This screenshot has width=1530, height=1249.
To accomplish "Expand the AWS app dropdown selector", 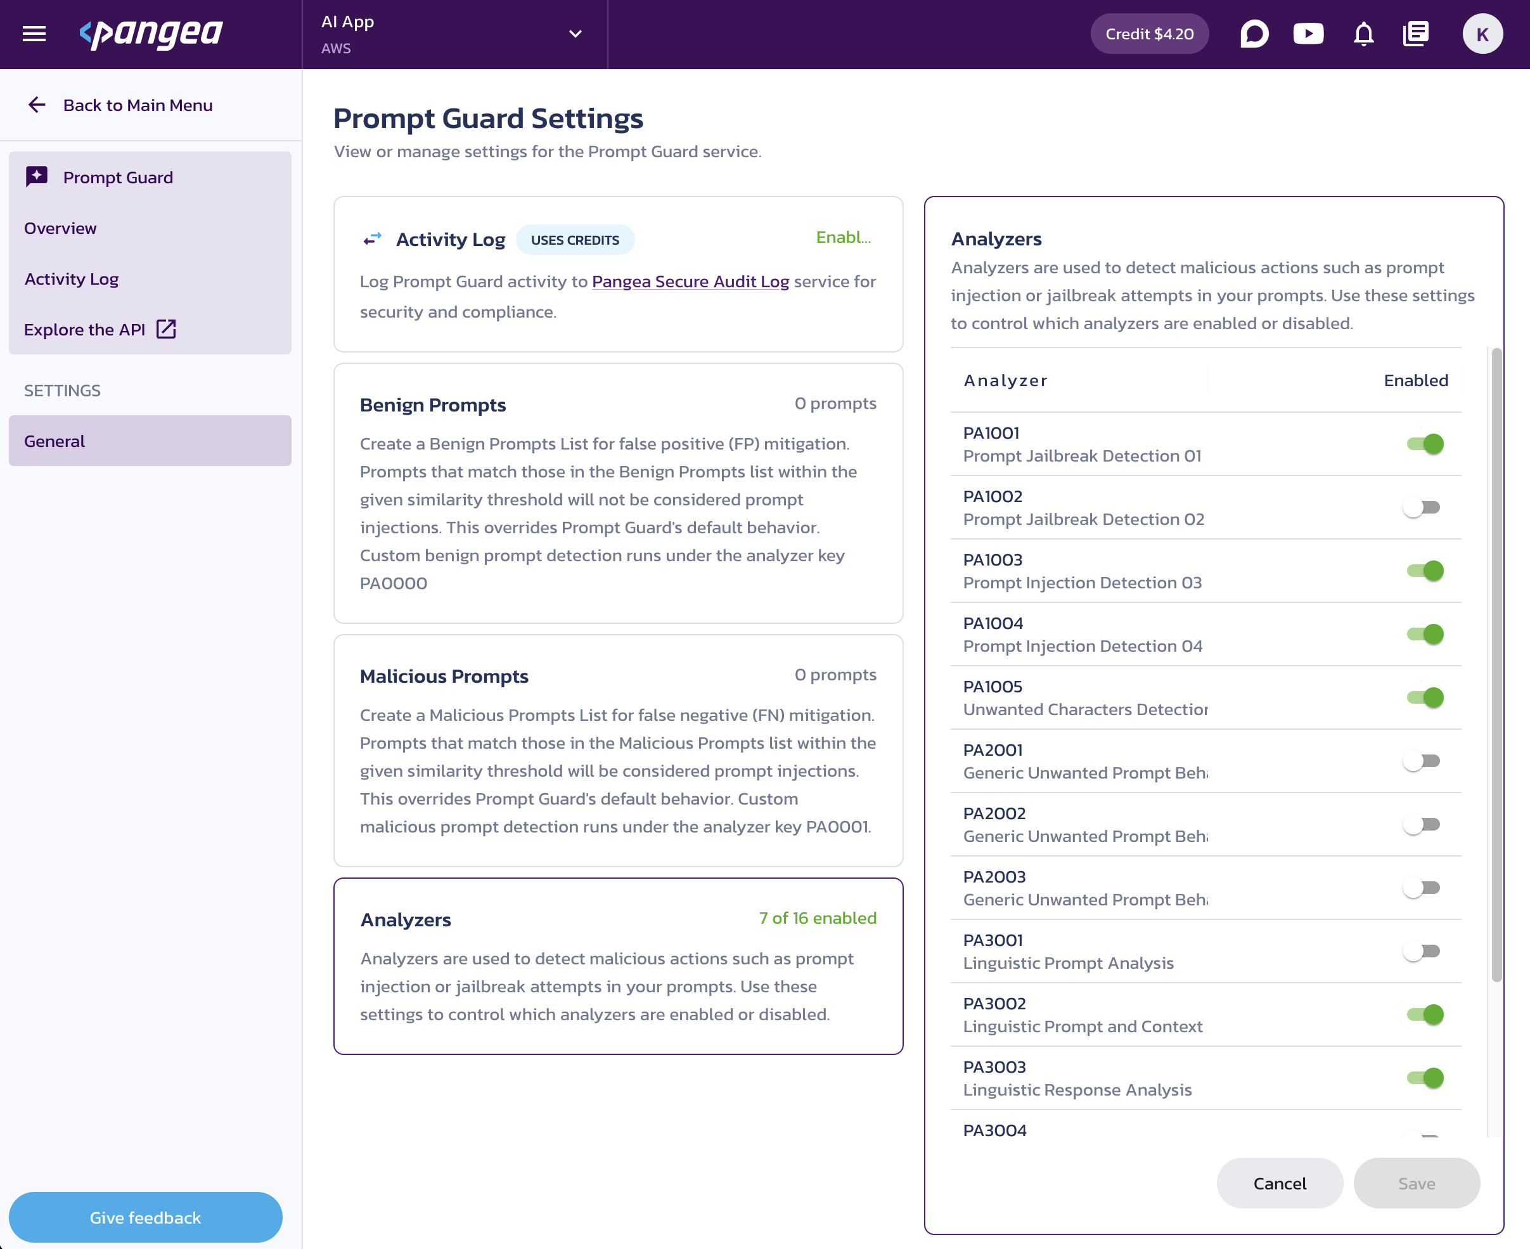I will [x=575, y=34].
